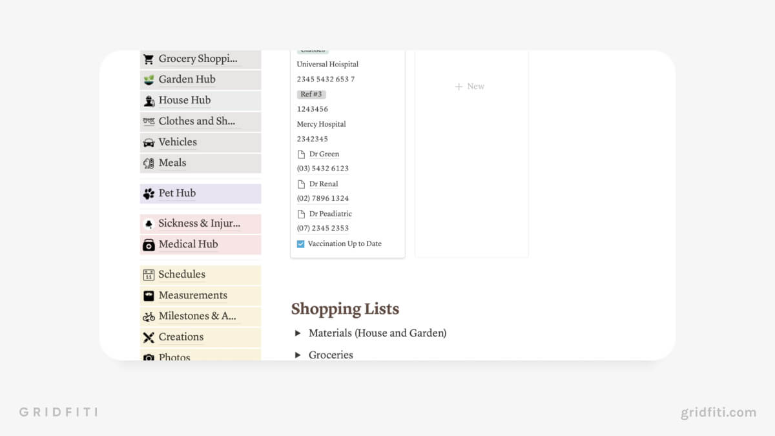The height and width of the screenshot is (436, 775).
Task: Click the meals icon beside Meals
Action: click(149, 163)
